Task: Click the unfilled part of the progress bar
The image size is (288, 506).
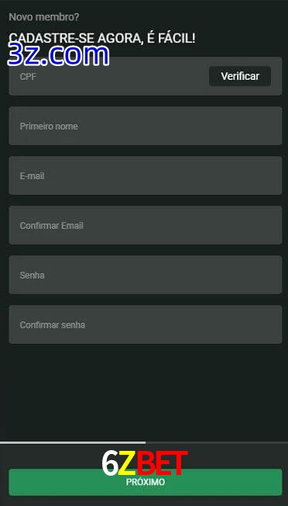Action: tap(217, 442)
